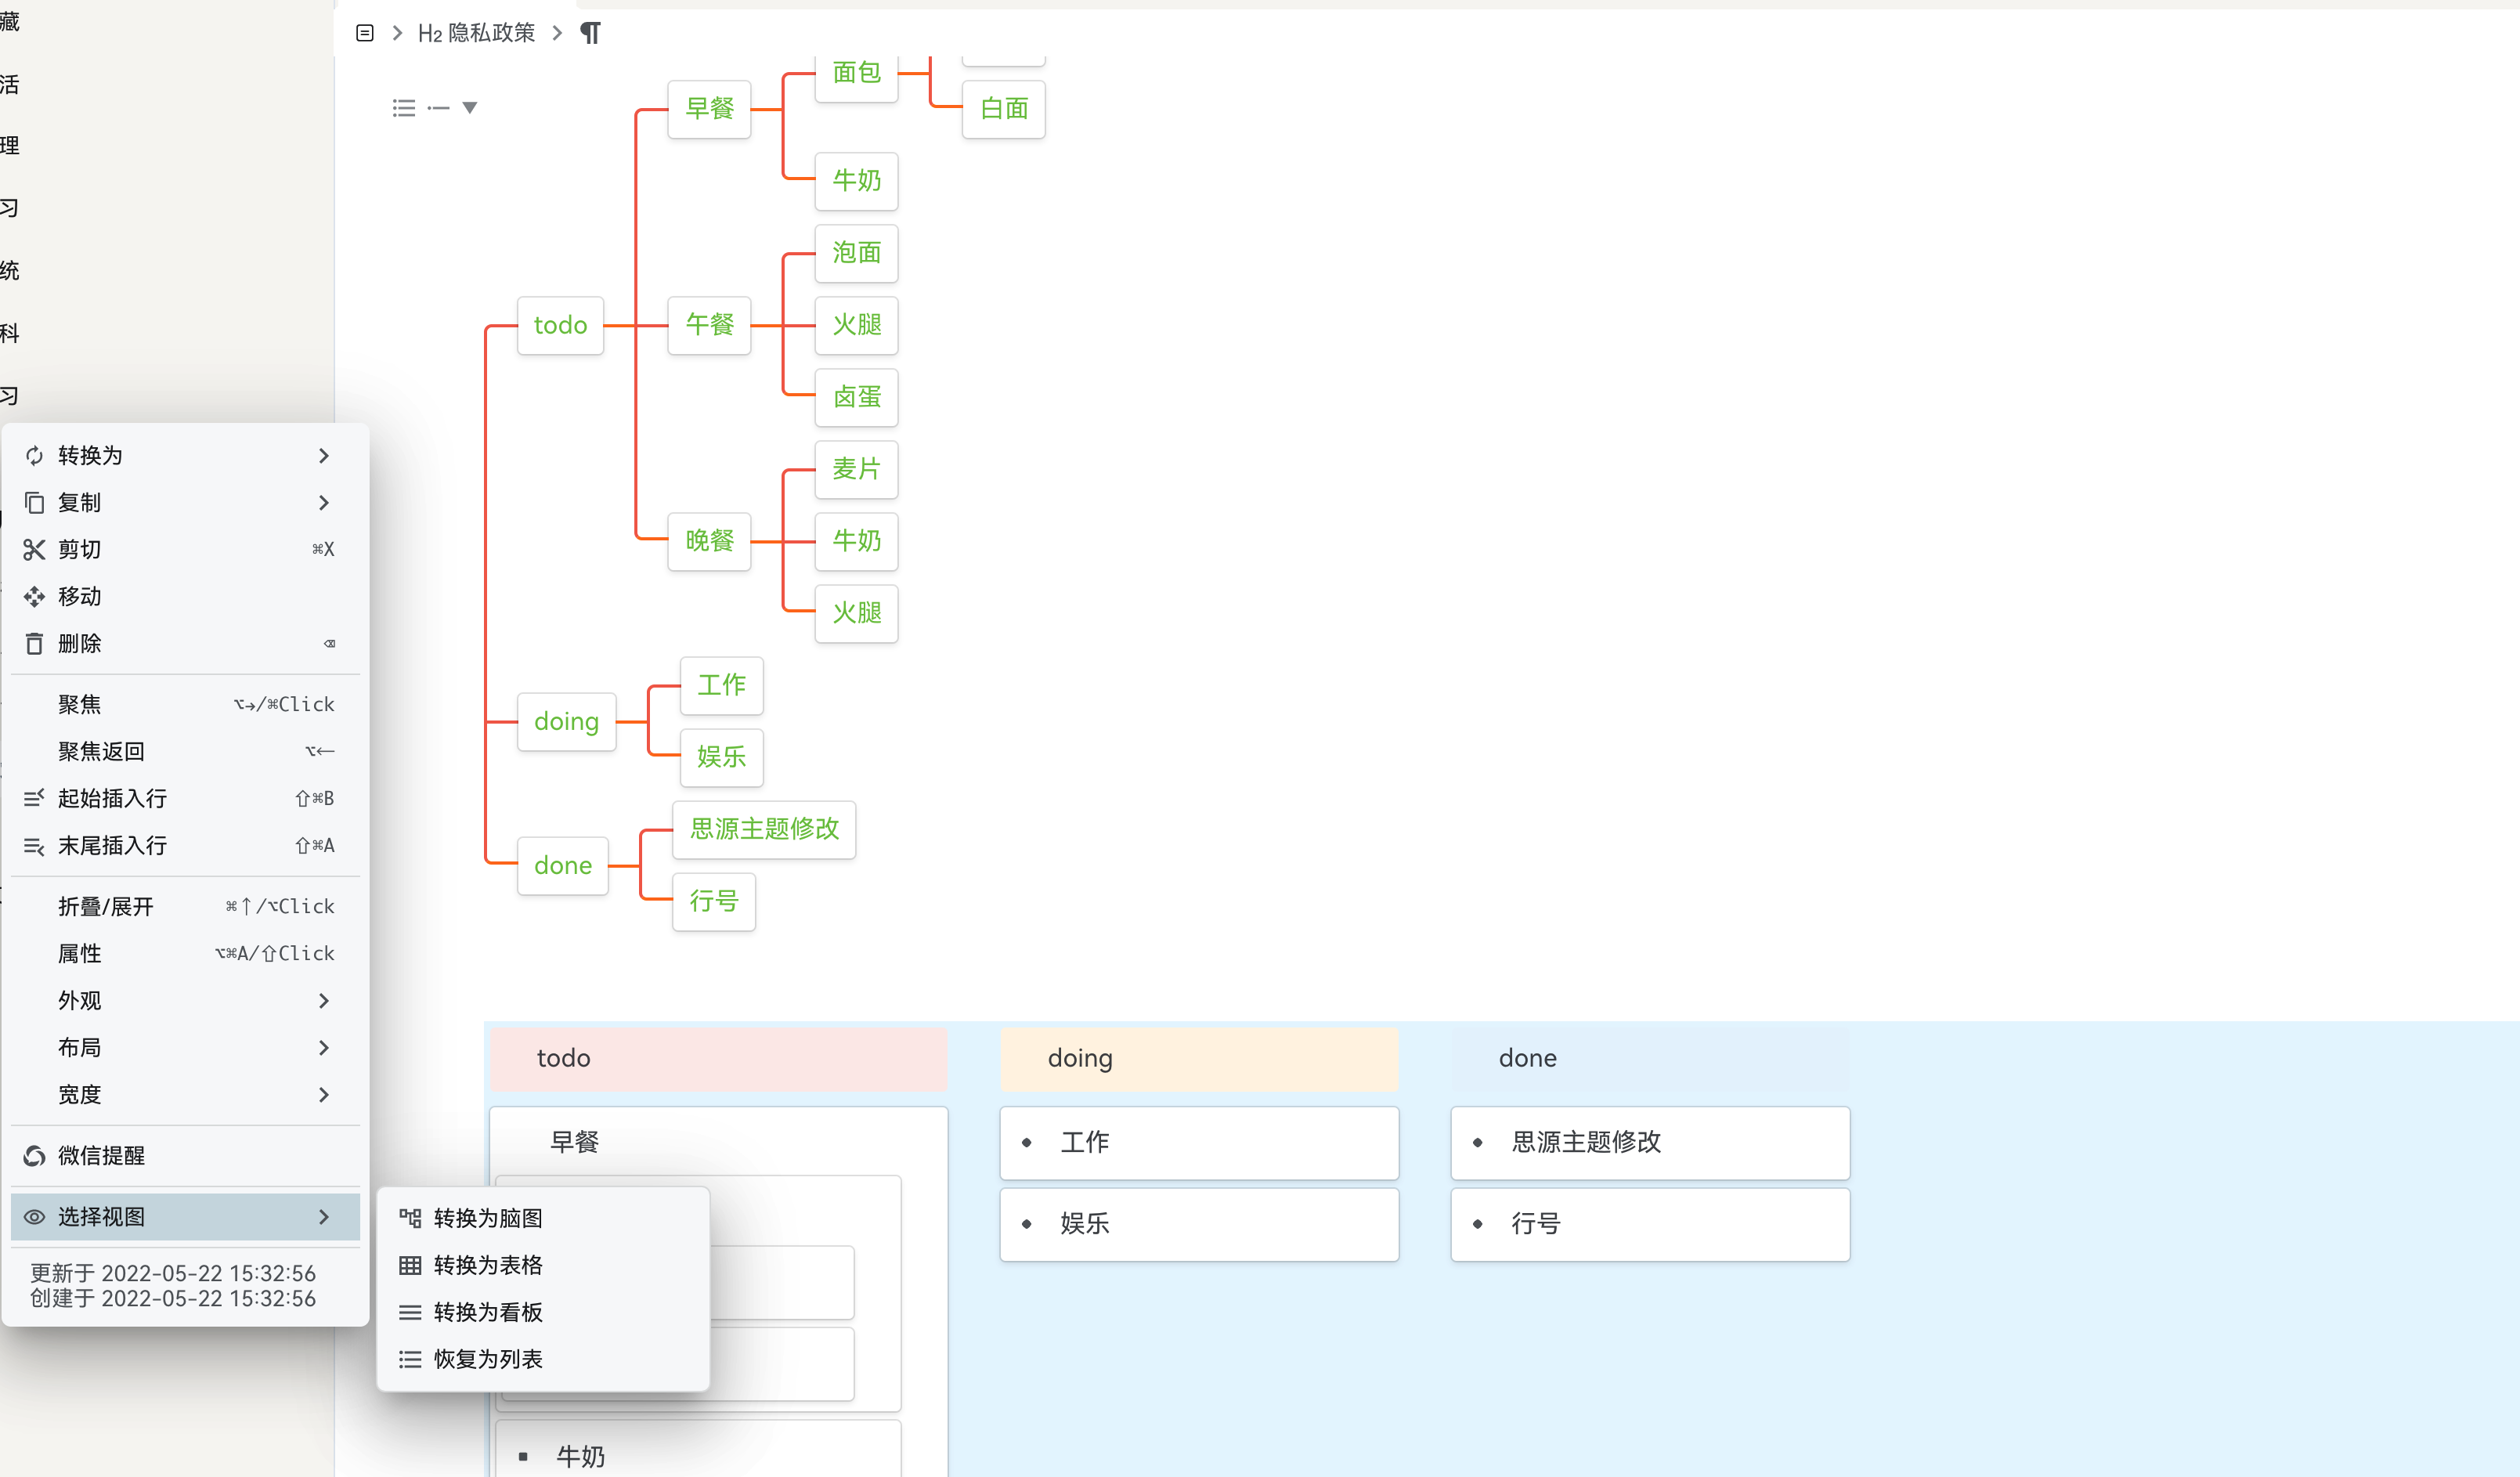Click the paragraph mark icon in breadcrumb
Screen dimensions: 2520x1477
(x=591, y=33)
